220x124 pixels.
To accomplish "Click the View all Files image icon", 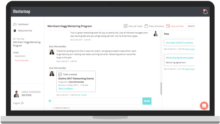I will pyautogui.click(x=168, y=26).
